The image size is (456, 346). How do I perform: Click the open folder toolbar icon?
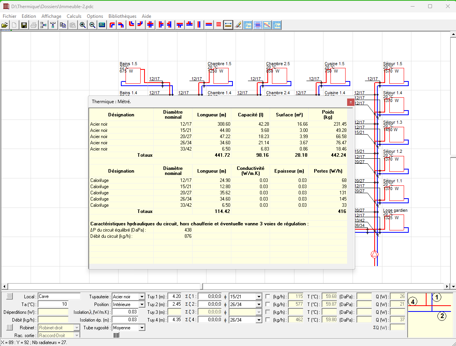(x=5, y=25)
